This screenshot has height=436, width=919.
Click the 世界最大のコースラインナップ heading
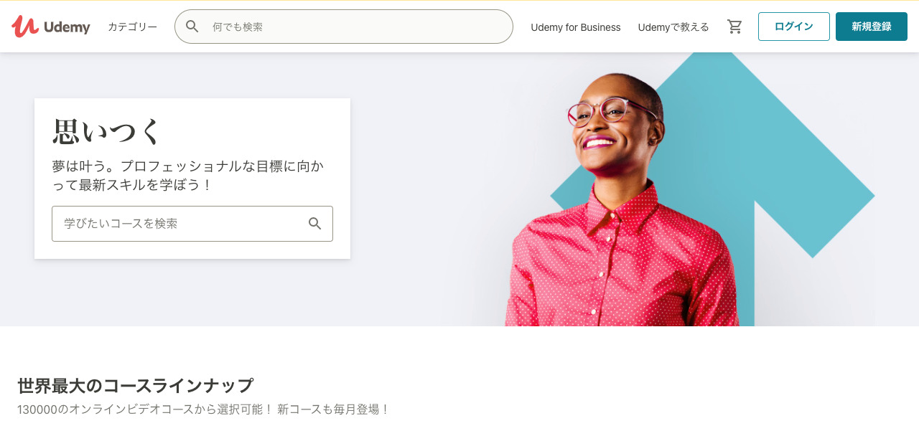tap(135, 386)
